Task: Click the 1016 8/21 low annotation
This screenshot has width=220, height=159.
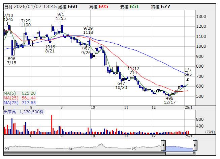Action: (x=50, y=49)
